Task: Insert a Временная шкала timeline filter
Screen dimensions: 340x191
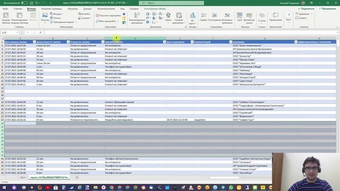Action: [x=249, y=18]
